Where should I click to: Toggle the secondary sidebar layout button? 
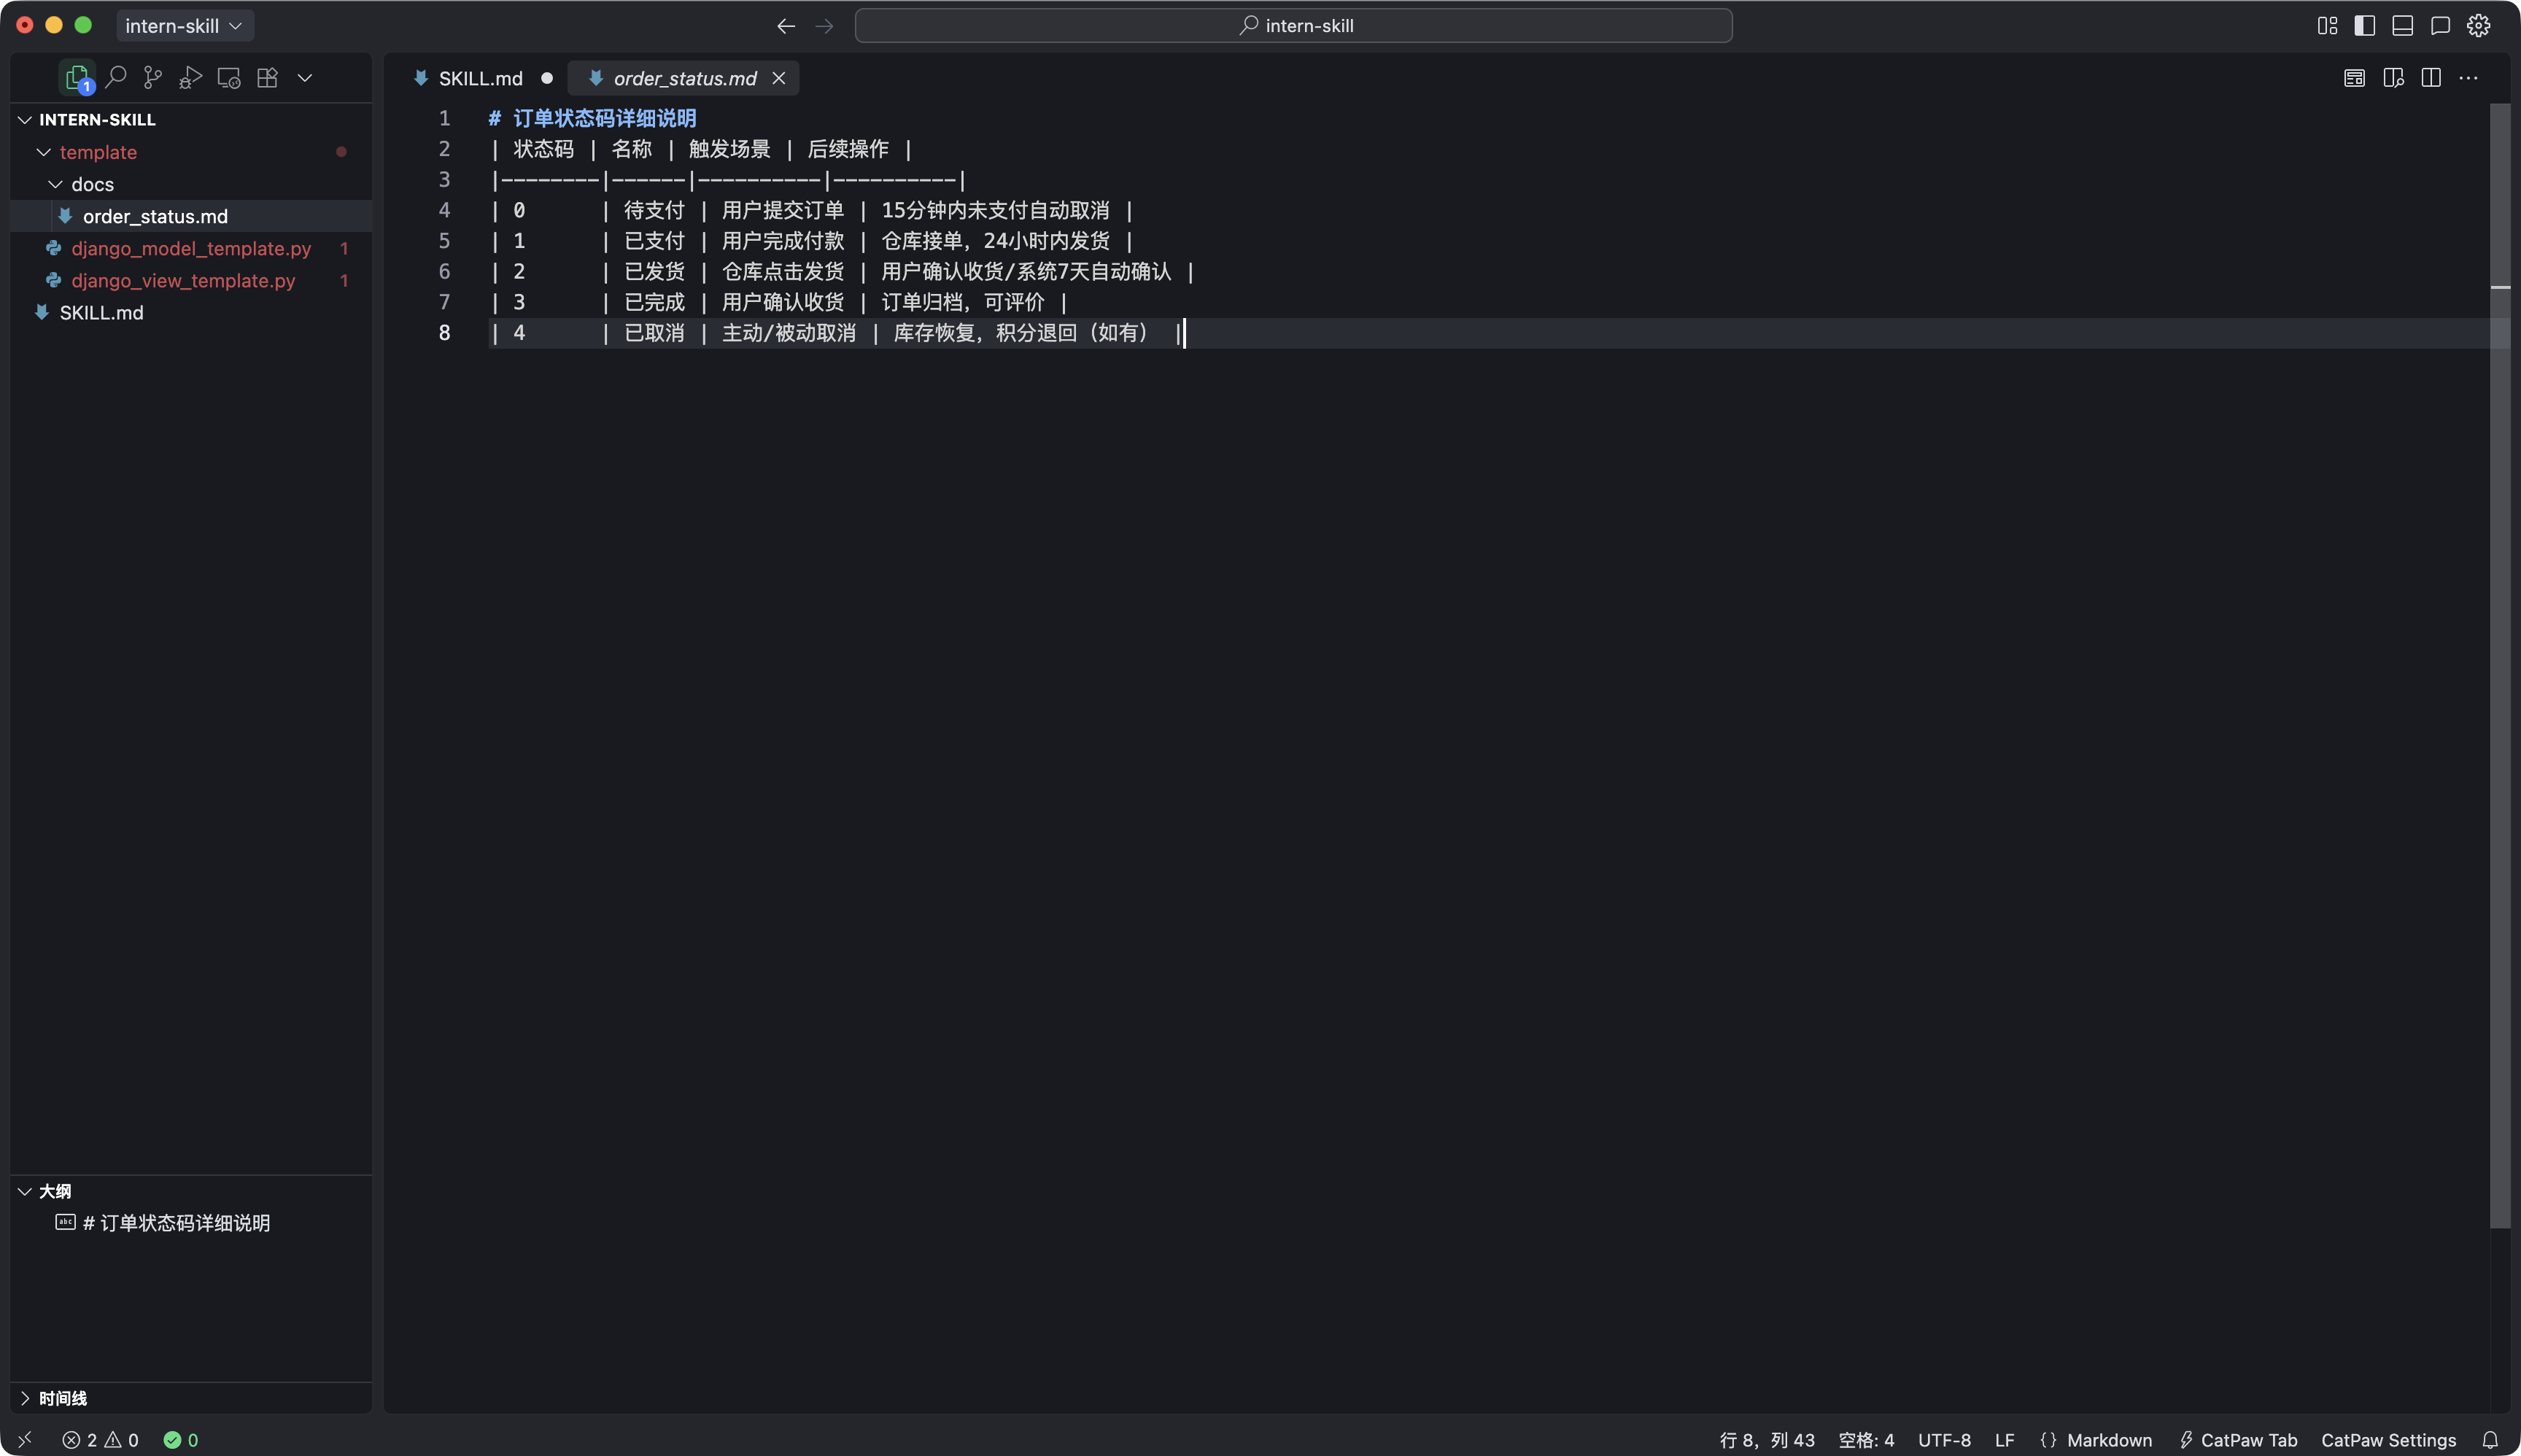(2440, 26)
